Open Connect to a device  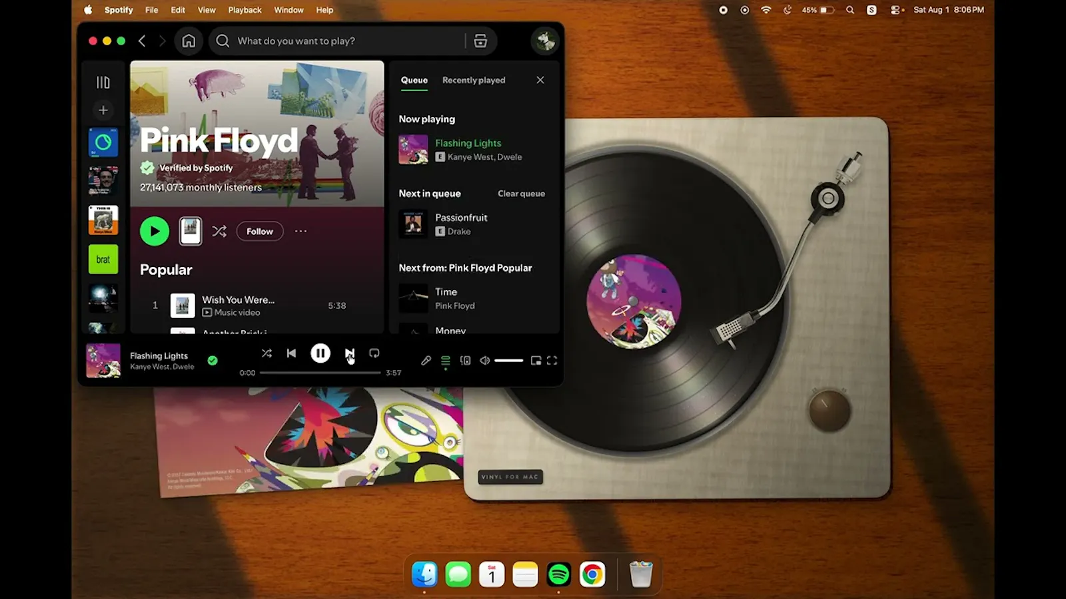pos(465,360)
